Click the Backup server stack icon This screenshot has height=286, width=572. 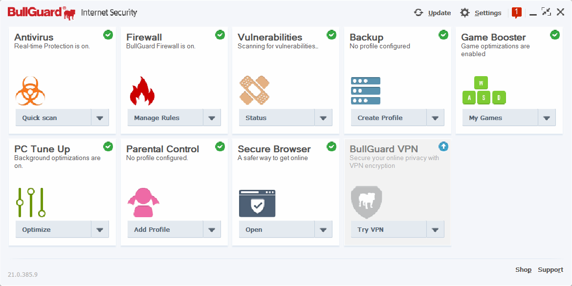(366, 91)
